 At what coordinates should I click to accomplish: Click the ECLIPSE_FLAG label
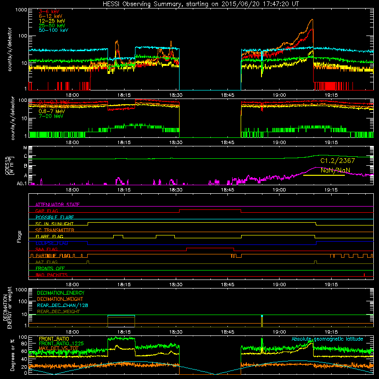click(52, 243)
